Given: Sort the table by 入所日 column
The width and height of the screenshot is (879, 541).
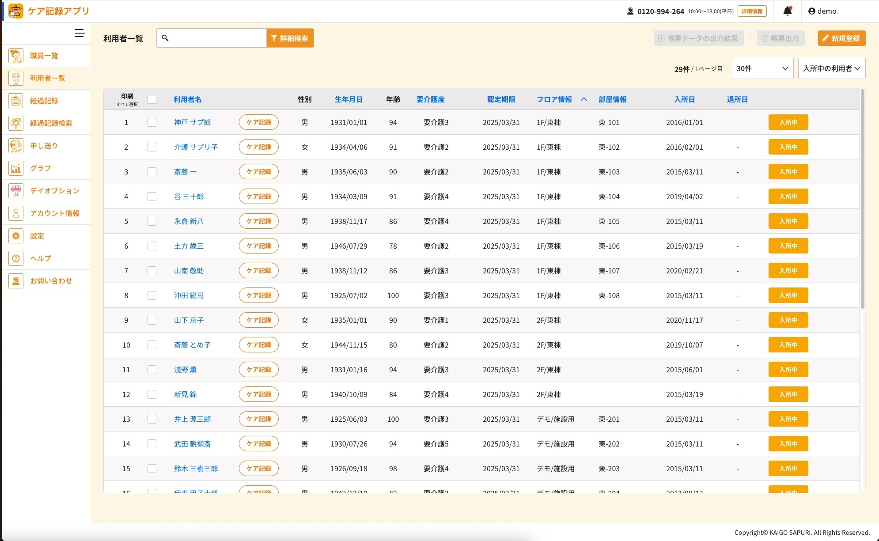Looking at the screenshot, I should coord(684,99).
